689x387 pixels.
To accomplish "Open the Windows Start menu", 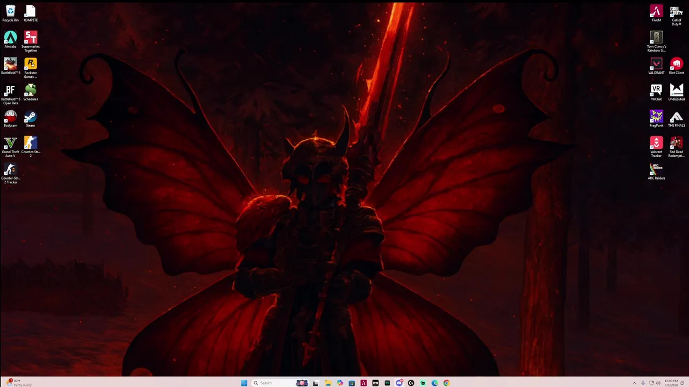I will click(x=244, y=383).
